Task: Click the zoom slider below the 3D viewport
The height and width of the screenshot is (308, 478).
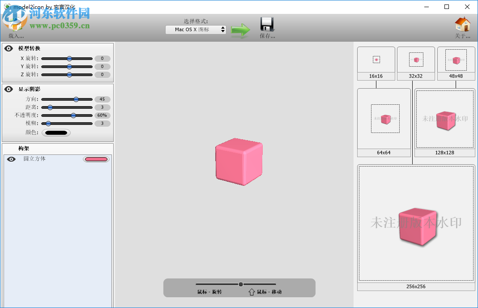Action: [240, 284]
